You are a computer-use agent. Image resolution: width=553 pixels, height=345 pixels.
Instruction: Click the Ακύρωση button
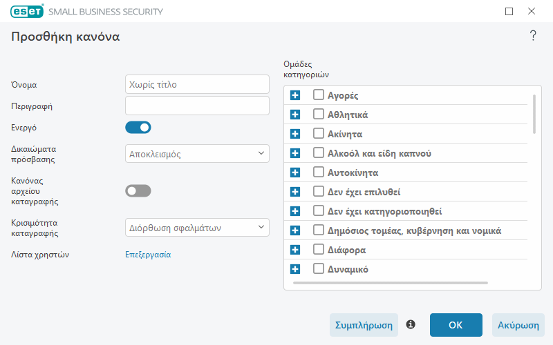[518, 325]
